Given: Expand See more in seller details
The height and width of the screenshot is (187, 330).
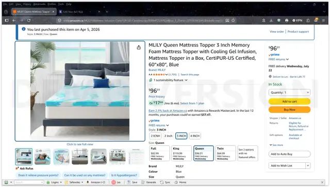Looking at the screenshot, I should (276, 145).
